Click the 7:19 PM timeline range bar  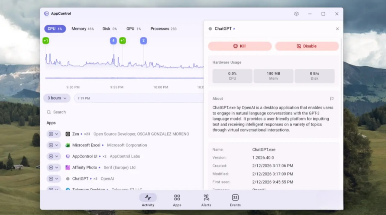[139, 98]
